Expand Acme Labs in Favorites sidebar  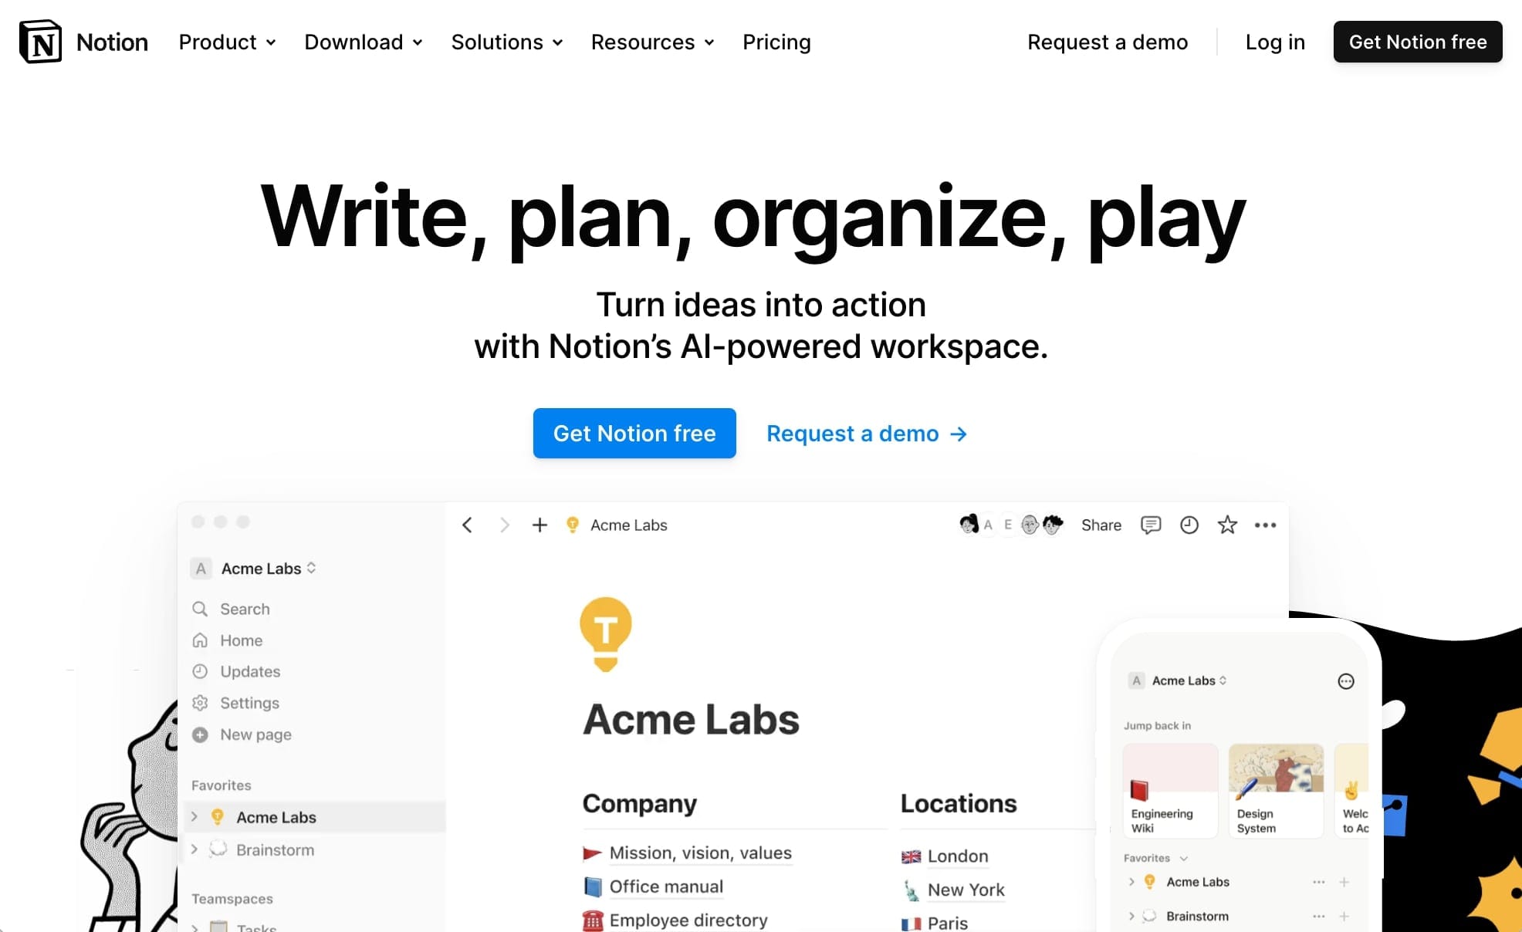(x=194, y=816)
